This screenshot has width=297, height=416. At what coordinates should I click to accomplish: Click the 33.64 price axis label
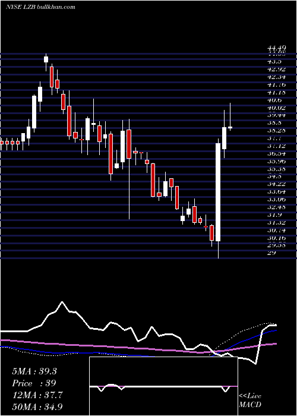[x=277, y=192]
